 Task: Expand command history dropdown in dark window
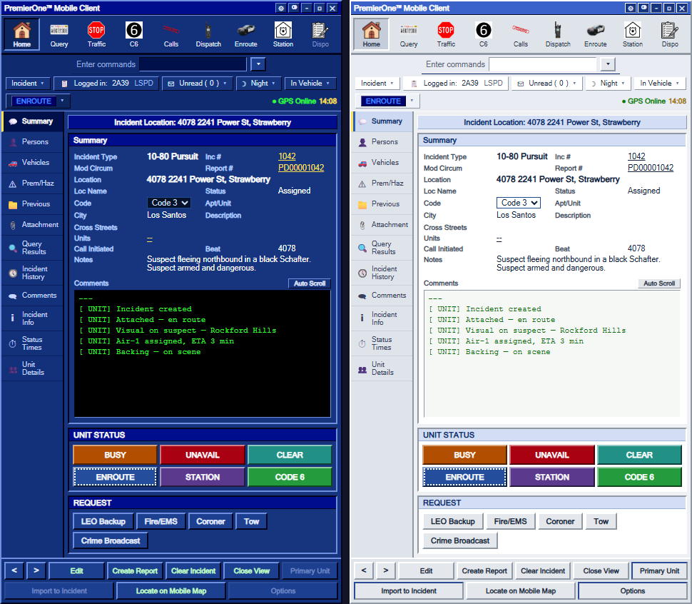[258, 64]
